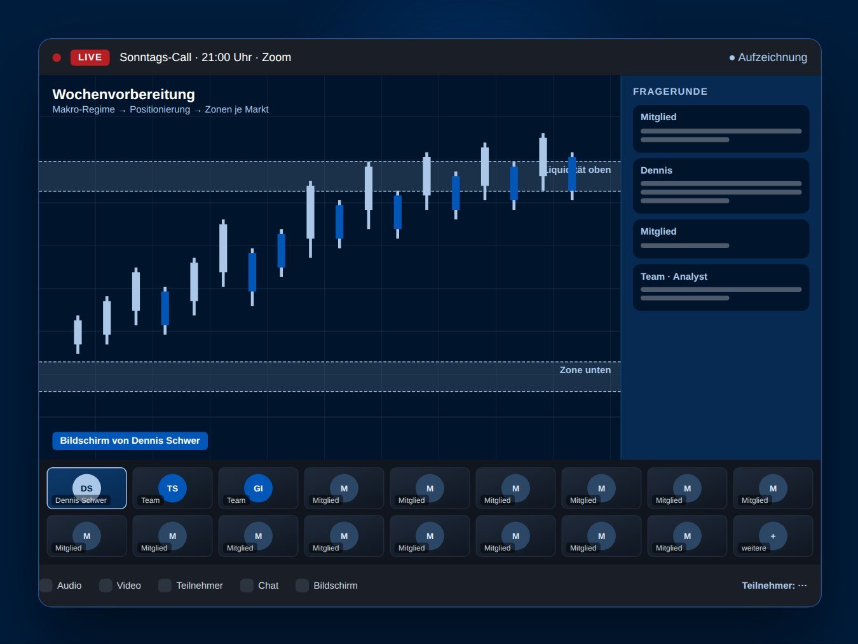Viewport: 858px width, 644px height.
Task: Click the Bildschirm share icon
Action: 302,586
